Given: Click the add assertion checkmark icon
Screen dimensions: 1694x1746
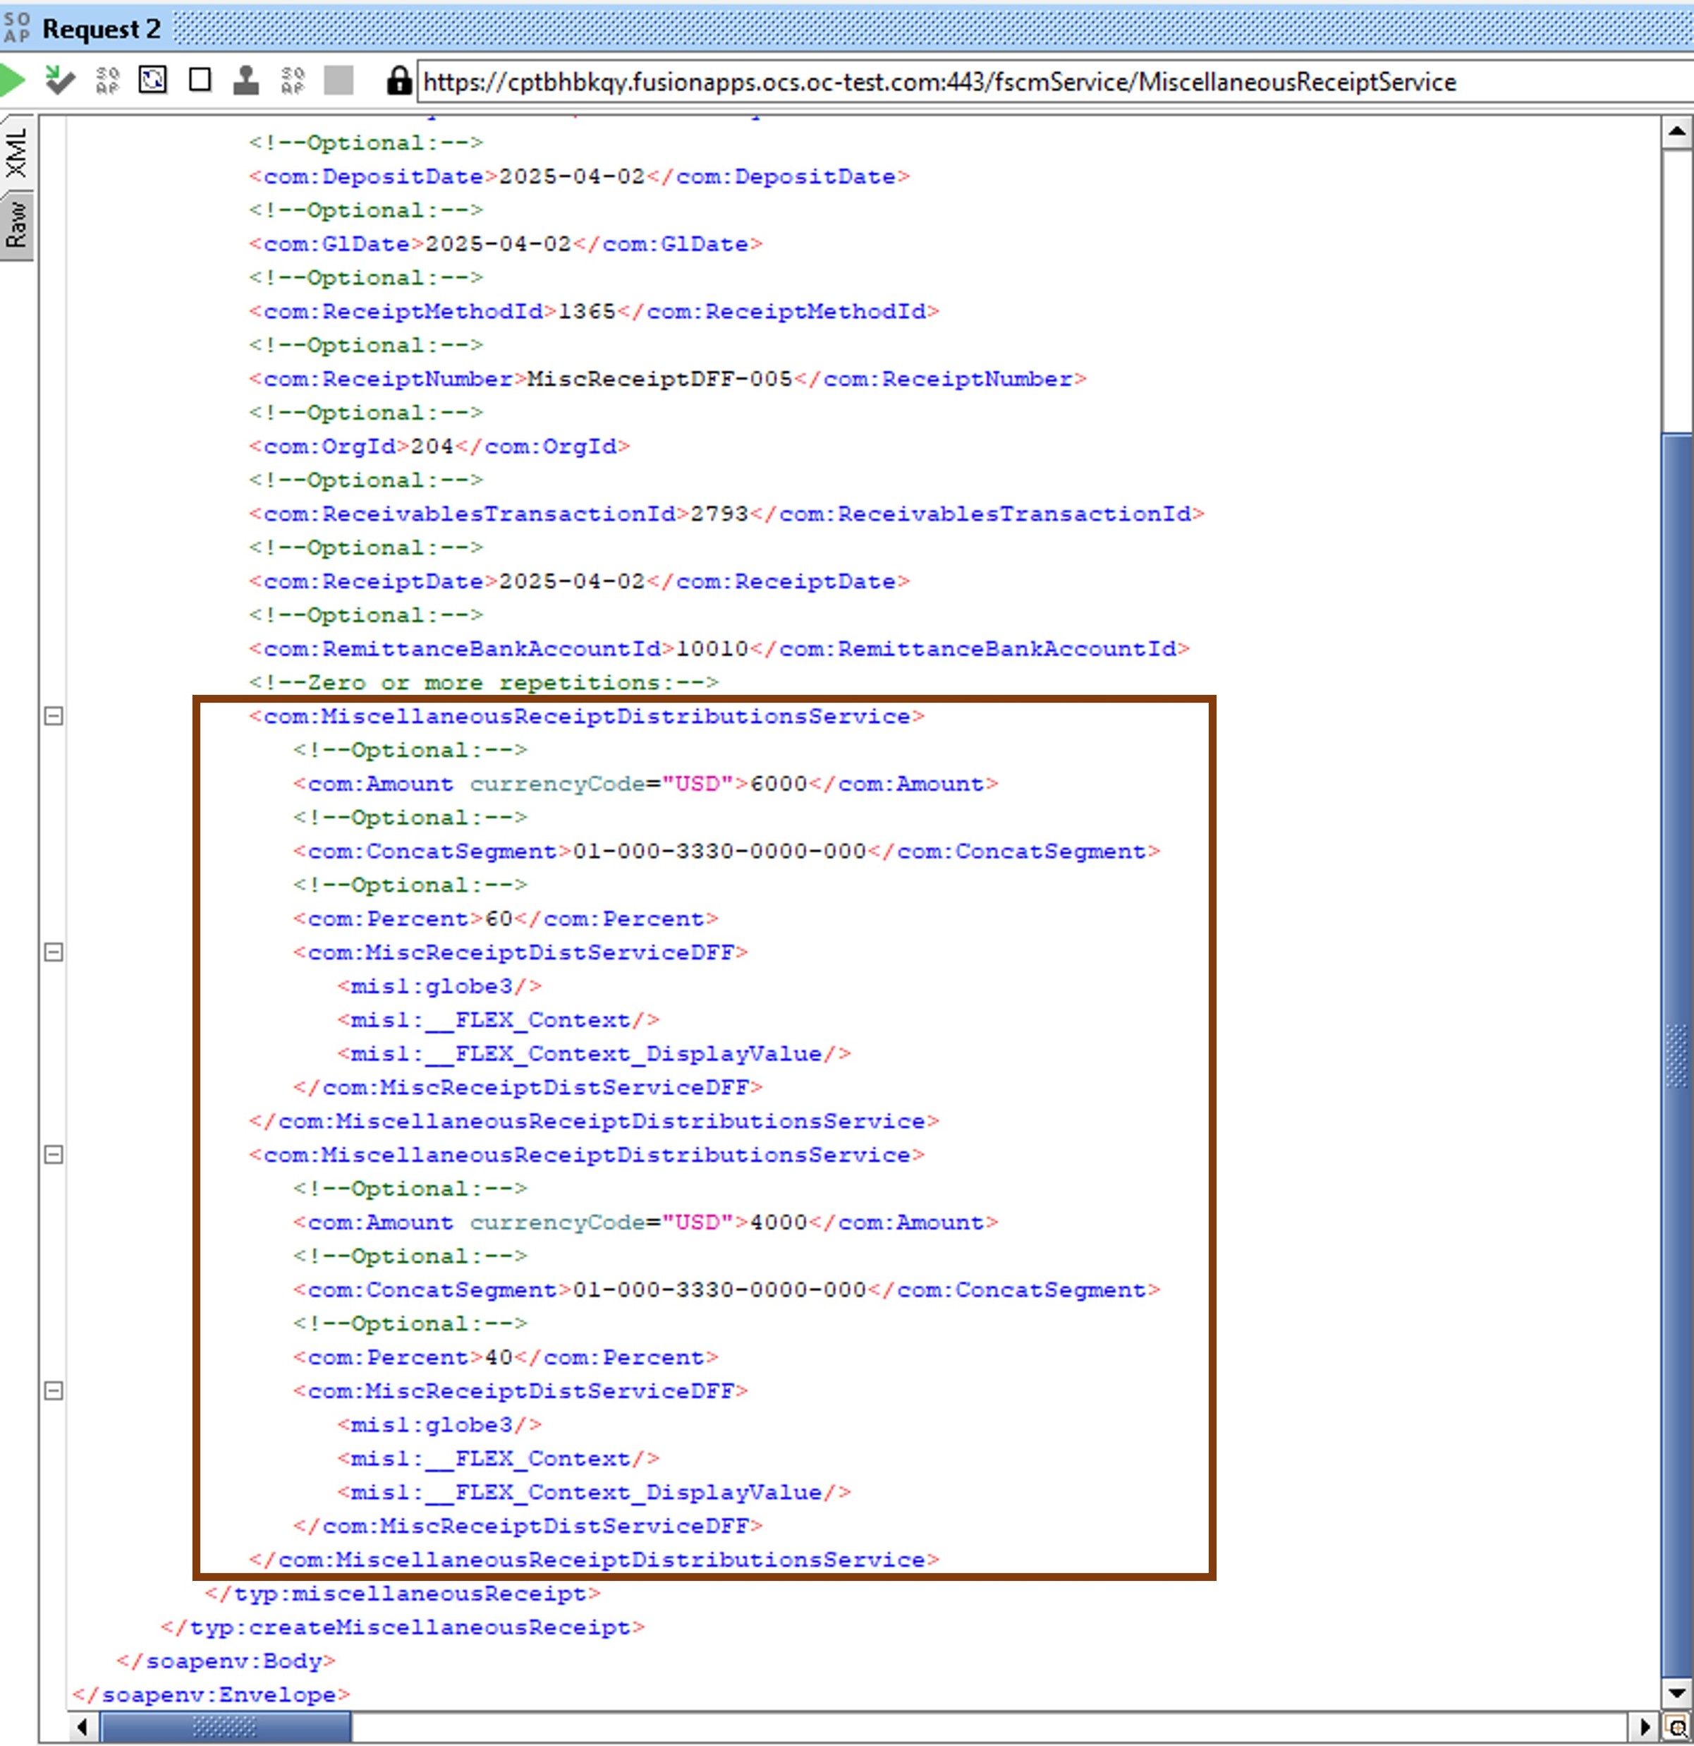Looking at the screenshot, I should 59,81.
